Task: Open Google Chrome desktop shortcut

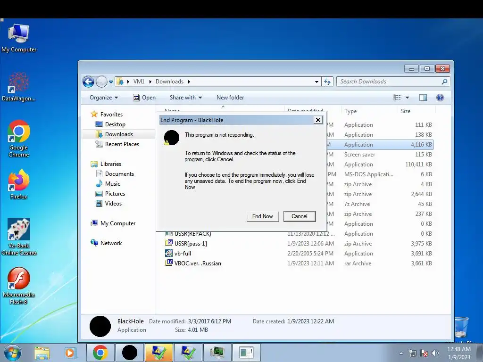Action: pyautogui.click(x=18, y=139)
